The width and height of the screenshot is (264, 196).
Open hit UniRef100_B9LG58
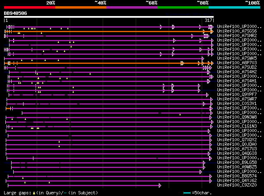click(237, 163)
